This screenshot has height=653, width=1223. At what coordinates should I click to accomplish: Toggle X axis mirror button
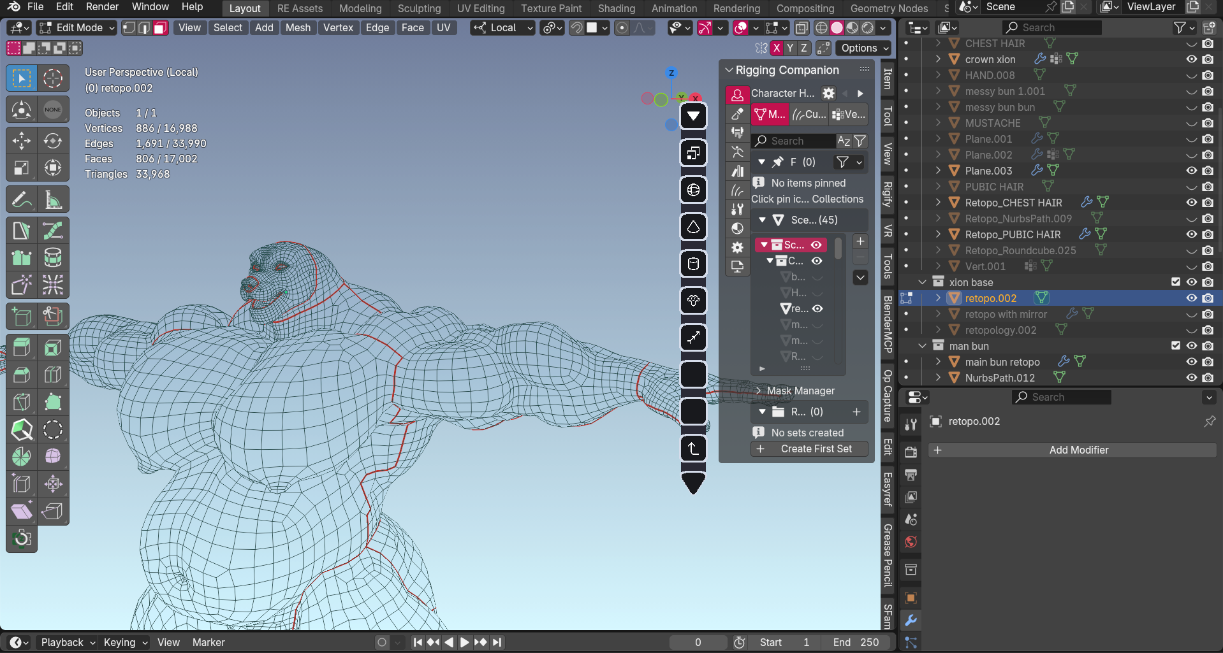point(776,48)
